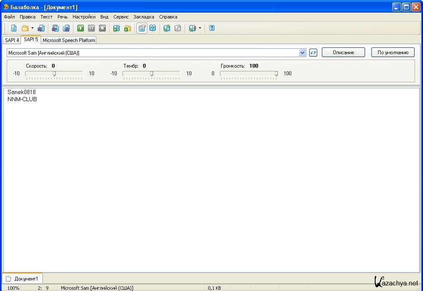Expand the dropdown arrow left of the help icon
Image resolution: width=423 pixels, height=291 pixels.
pos(200,28)
